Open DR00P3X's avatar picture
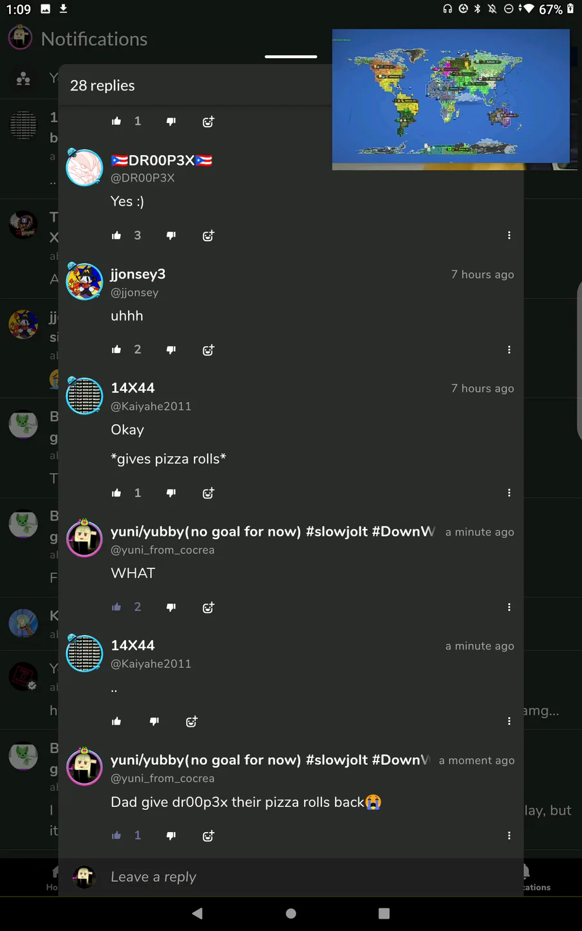The image size is (582, 931). click(85, 167)
